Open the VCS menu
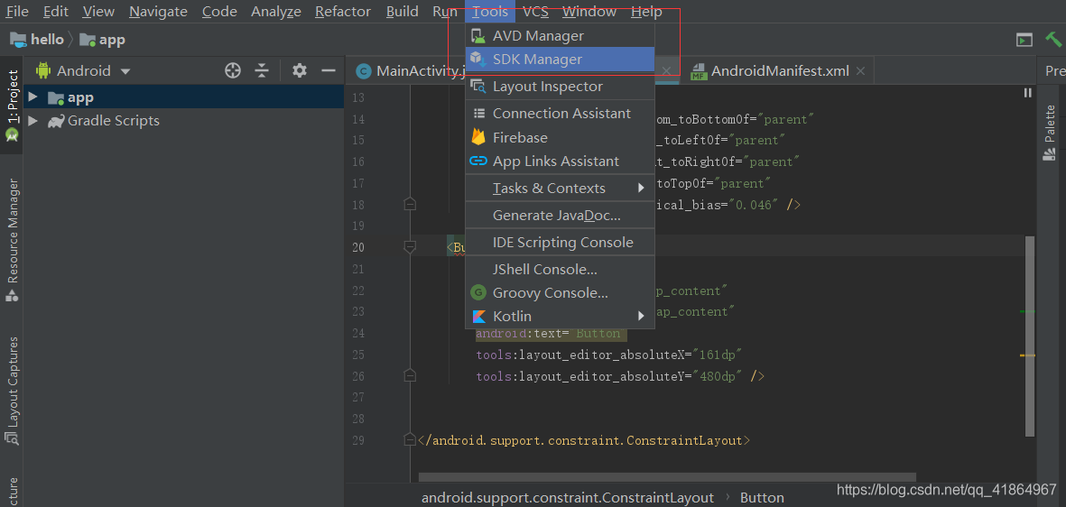Viewport: 1066px width, 507px height. click(x=536, y=12)
